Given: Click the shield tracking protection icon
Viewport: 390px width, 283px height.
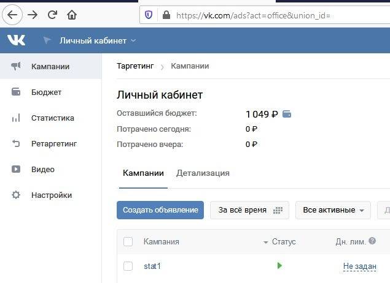Looking at the screenshot, I should pos(148,15).
